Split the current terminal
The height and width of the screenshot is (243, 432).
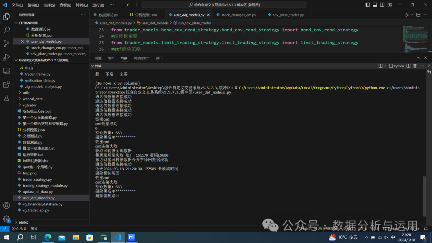pyautogui.click(x=408, y=66)
